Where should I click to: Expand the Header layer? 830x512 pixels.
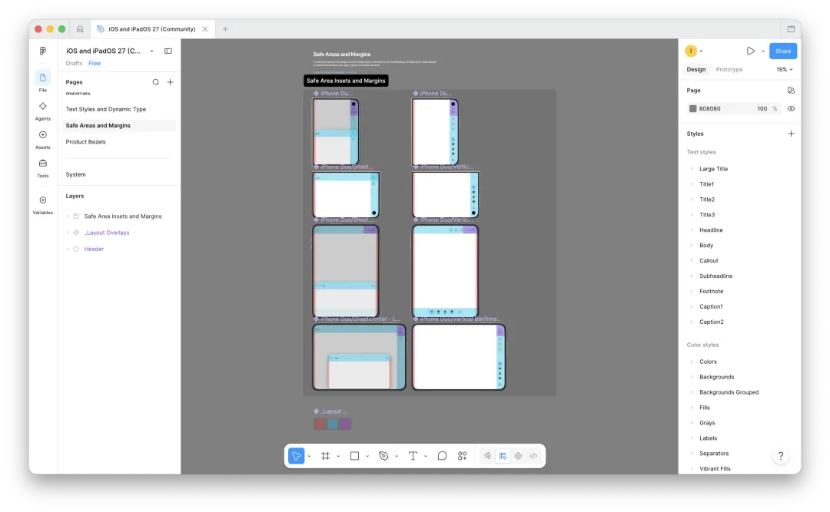(x=68, y=249)
